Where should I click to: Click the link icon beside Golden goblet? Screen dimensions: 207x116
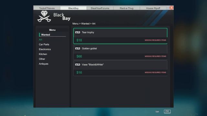(x=78, y=49)
